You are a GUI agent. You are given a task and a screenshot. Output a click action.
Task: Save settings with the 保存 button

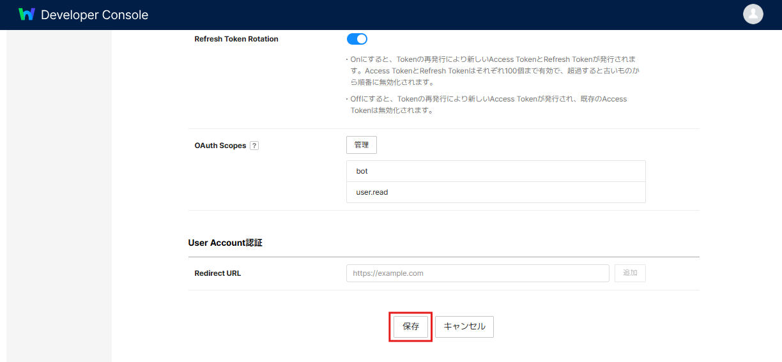(x=411, y=326)
